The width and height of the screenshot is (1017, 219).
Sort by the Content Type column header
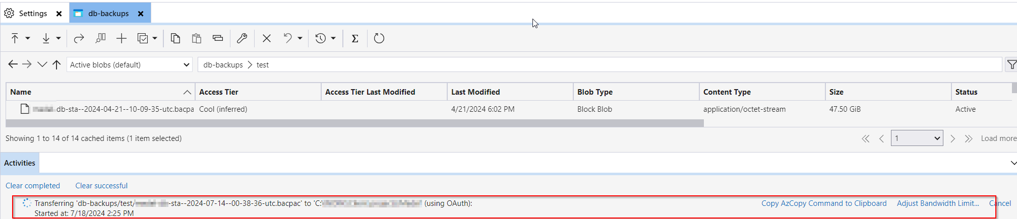coord(762,92)
